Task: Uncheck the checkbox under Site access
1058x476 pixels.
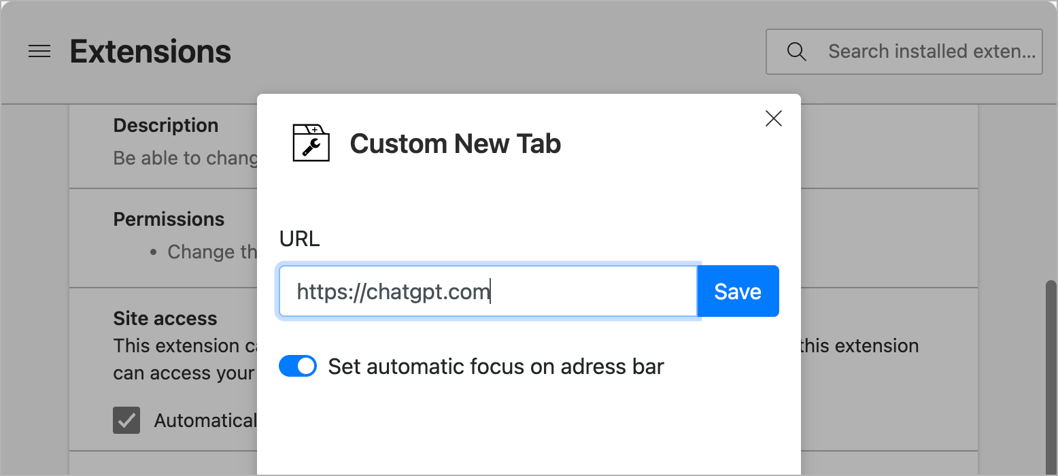Action: pyautogui.click(x=126, y=420)
